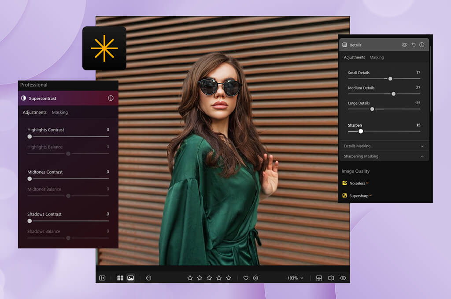Click the Noiseless AI tool icon
Viewport: 451px width, 299px height.
tap(344, 183)
